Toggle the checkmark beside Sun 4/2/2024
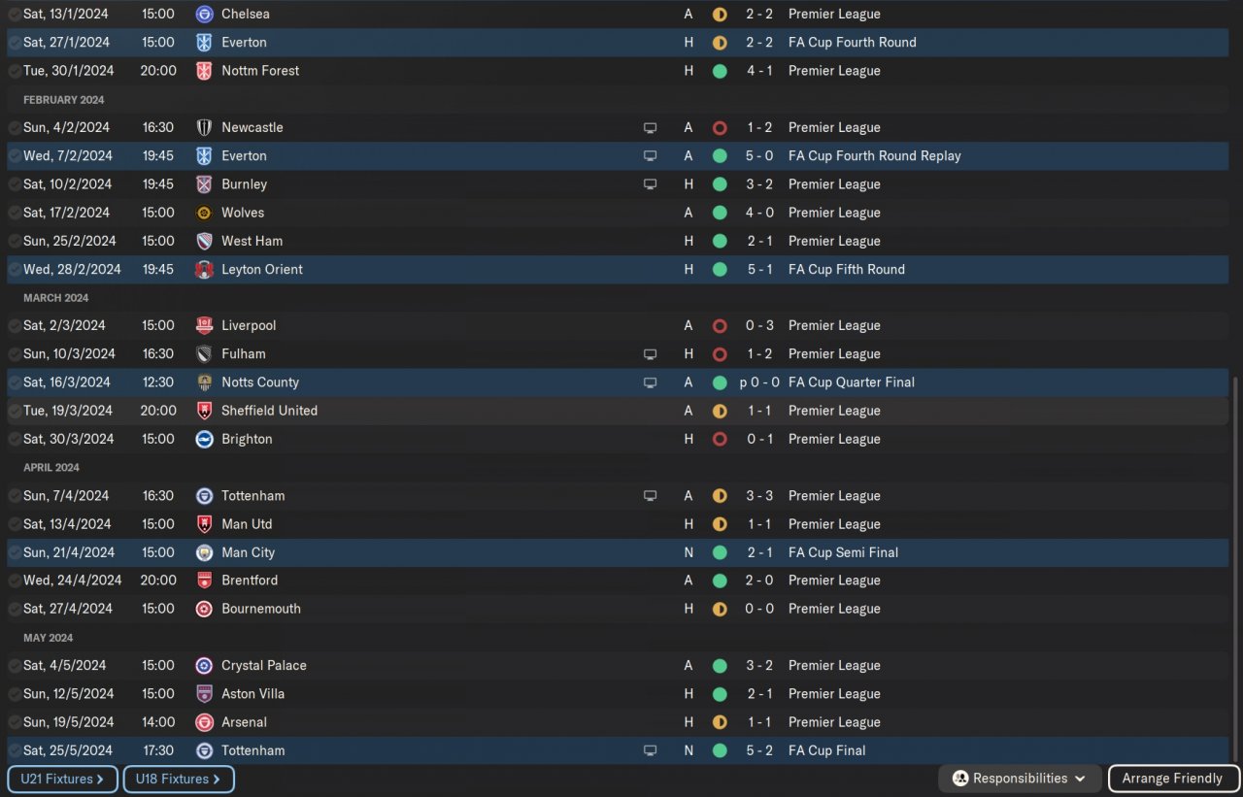1243x797 pixels. (x=15, y=128)
